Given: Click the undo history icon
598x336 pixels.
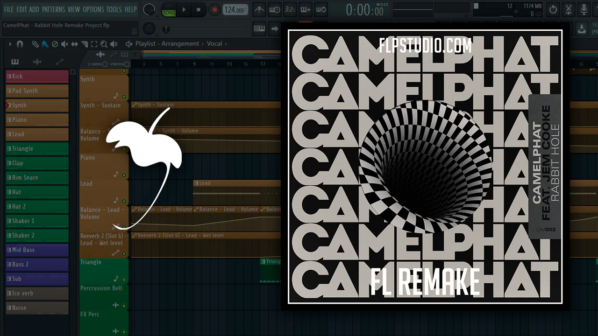Looking at the screenshot, I should click(553, 9).
